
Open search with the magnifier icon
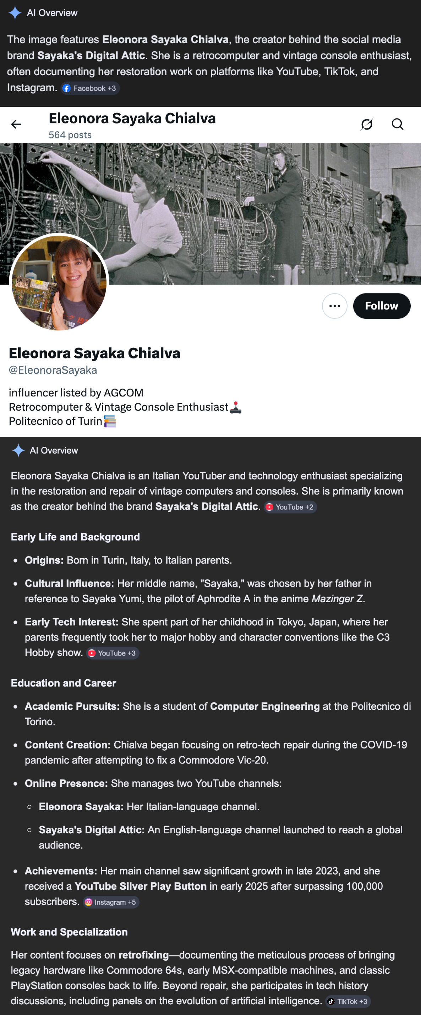click(x=397, y=125)
